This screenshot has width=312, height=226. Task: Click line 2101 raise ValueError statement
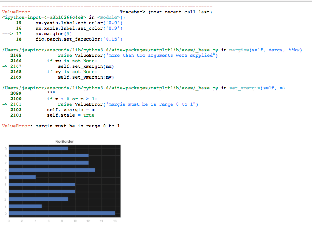(128, 104)
